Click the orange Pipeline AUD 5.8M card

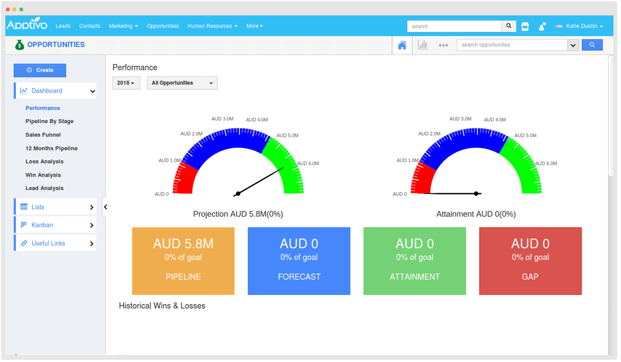(183, 261)
